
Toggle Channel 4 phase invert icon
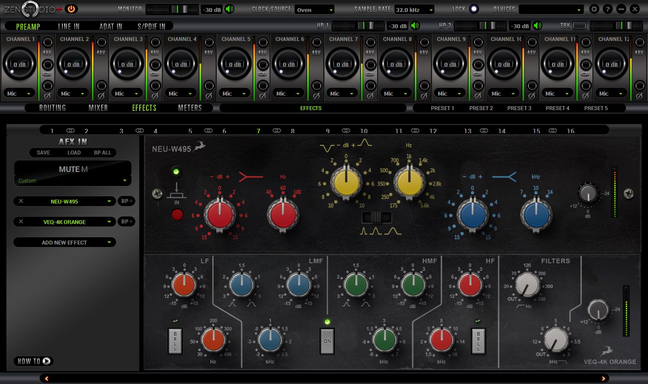209,96
